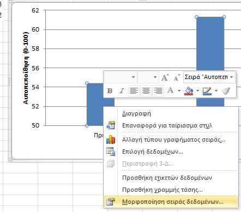The image size is (241, 212).
Task: Align text left in mini toolbar
Action: (134, 90)
